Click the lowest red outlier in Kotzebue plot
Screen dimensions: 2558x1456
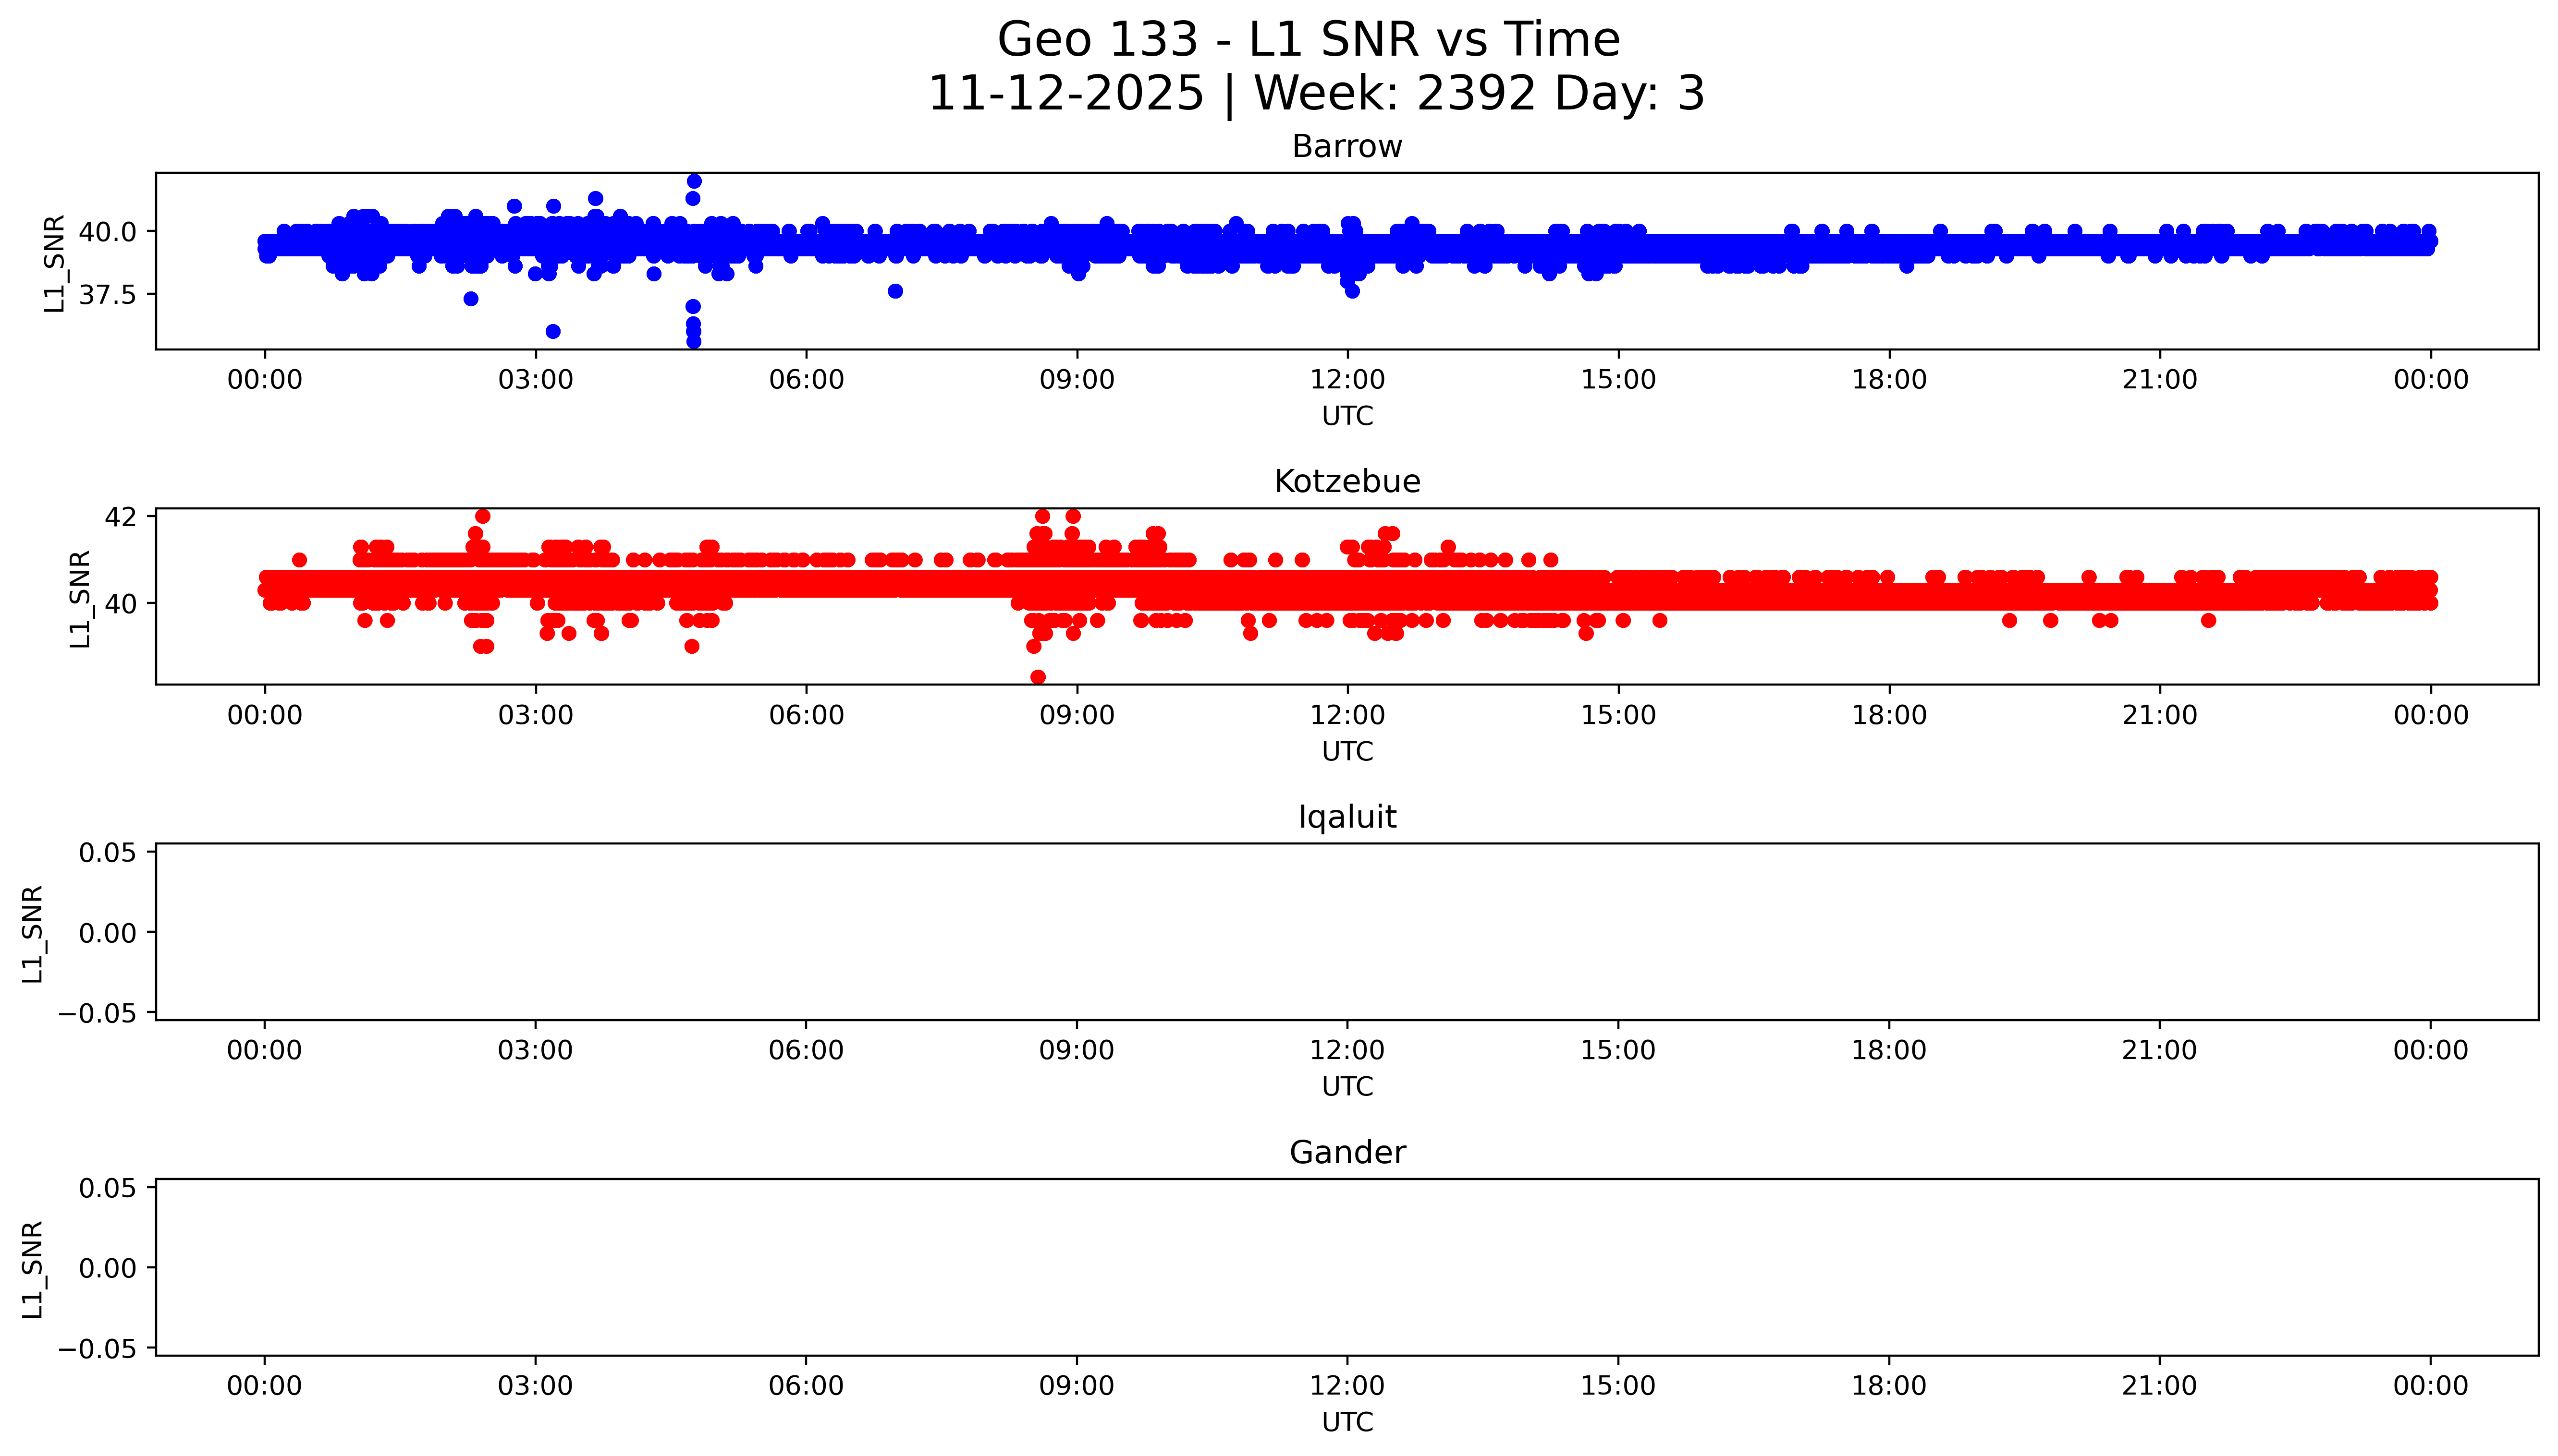(x=1038, y=677)
